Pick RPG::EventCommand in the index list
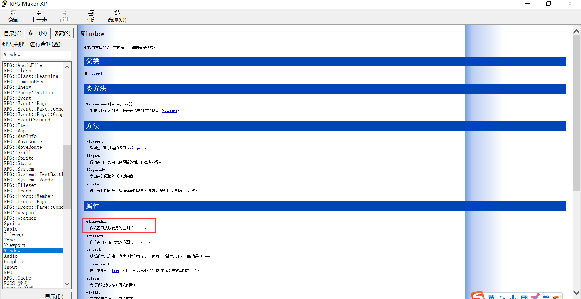Viewport: 581px width, 299px height. pos(27,120)
